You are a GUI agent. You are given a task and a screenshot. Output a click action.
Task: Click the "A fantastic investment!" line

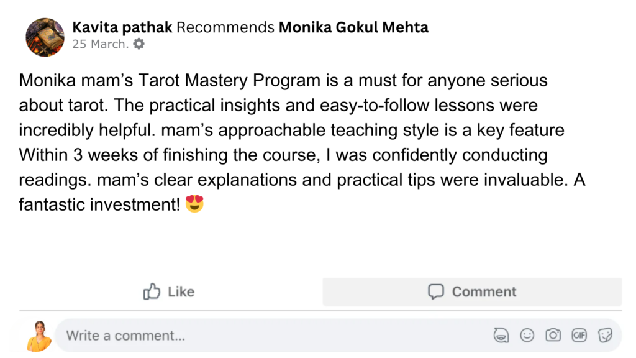click(x=99, y=203)
